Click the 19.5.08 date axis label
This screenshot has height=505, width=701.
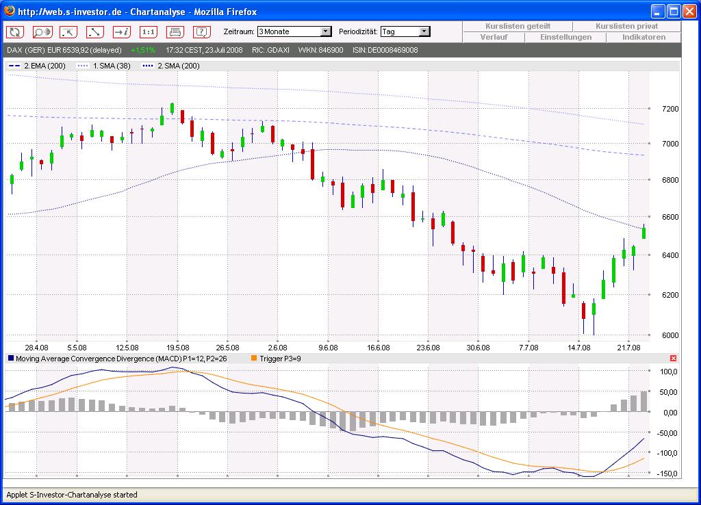pyautogui.click(x=177, y=347)
